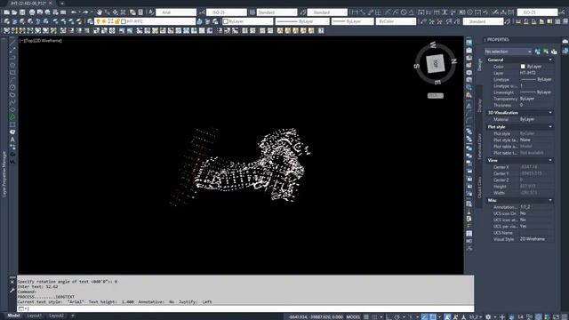
Task: Click the MODEL button in status bar
Action: [x=353, y=316]
